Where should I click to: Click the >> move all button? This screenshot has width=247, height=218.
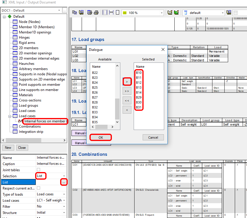point(127,91)
